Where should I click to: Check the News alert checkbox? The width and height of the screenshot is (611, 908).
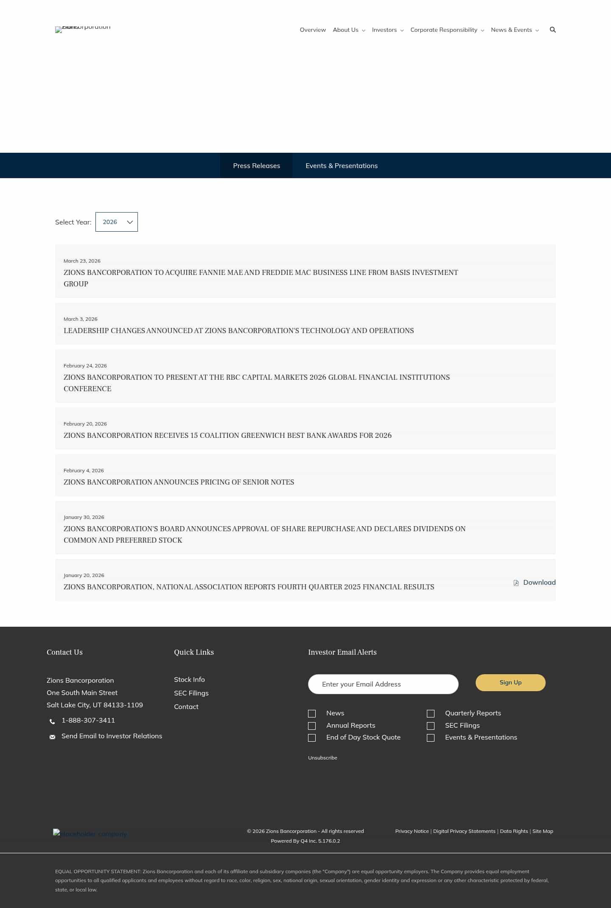point(312,714)
